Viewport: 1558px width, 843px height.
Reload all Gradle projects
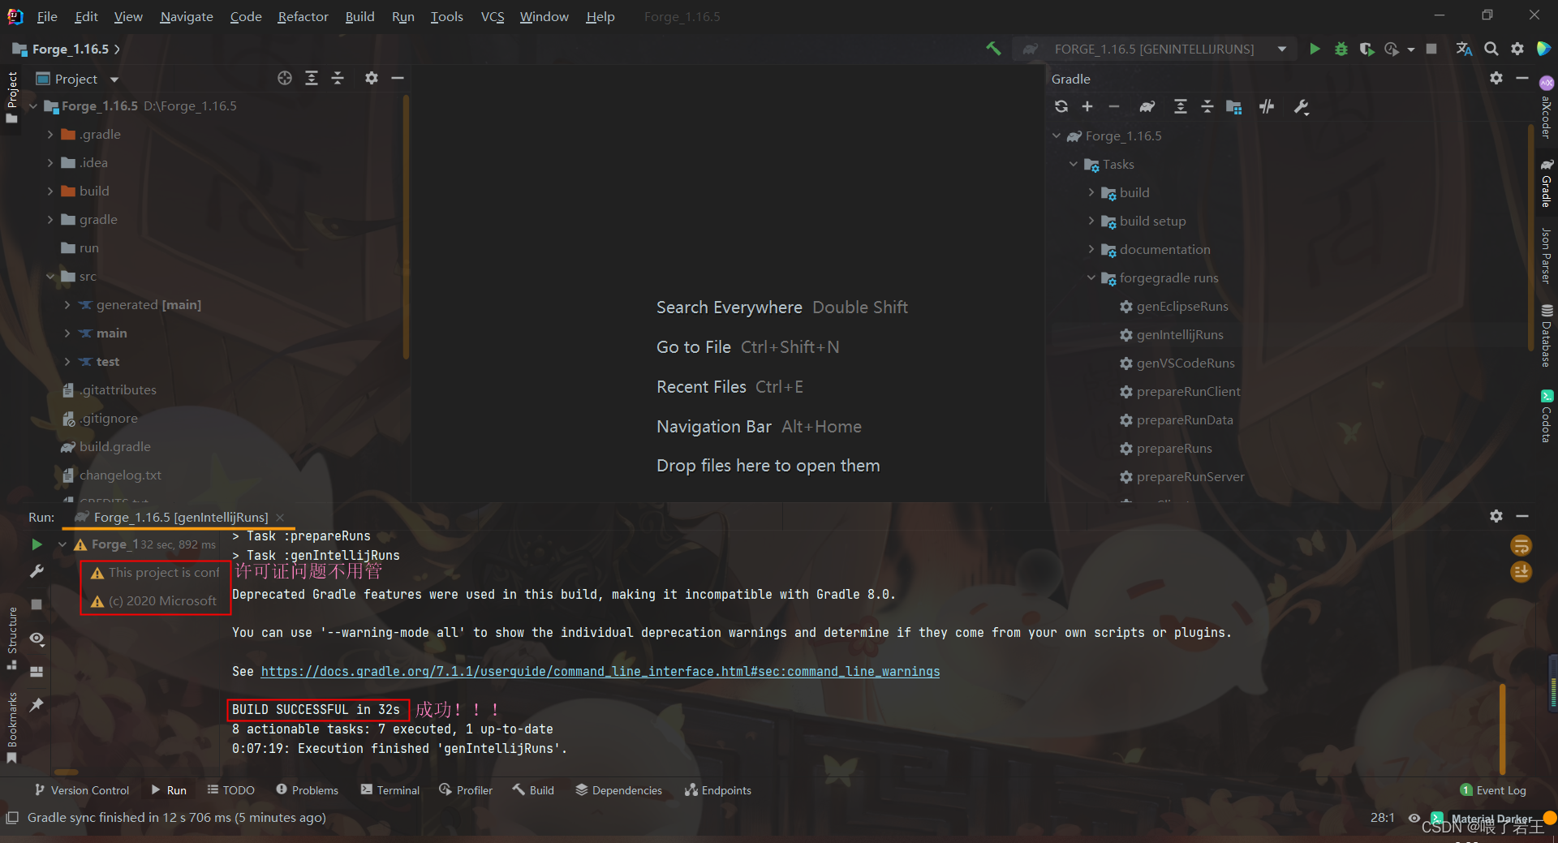coord(1061,106)
